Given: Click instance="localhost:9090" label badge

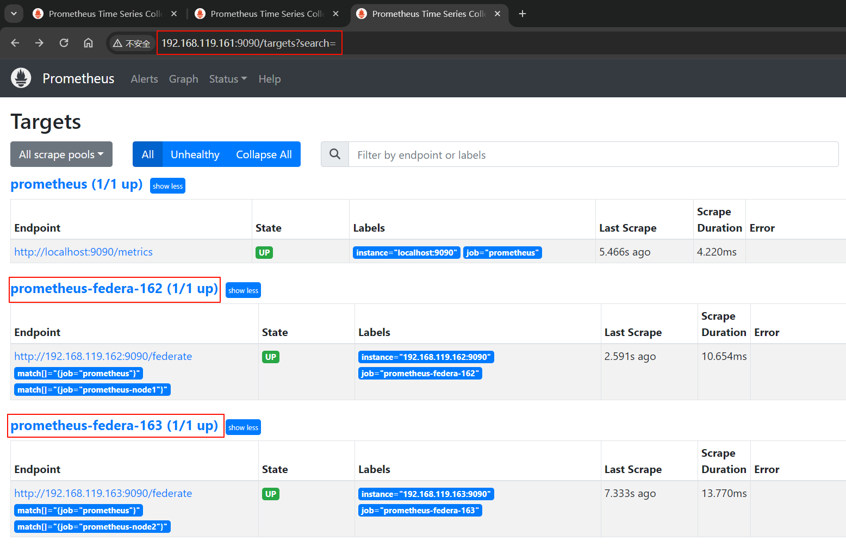Looking at the screenshot, I should tap(407, 252).
